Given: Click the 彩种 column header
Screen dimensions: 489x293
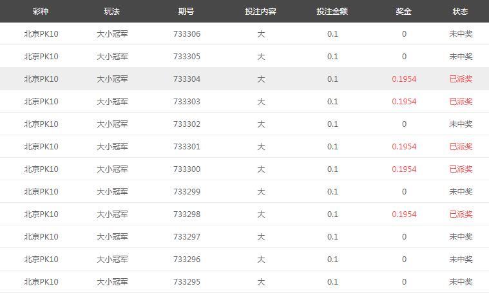Looking at the screenshot, I should (41, 12).
